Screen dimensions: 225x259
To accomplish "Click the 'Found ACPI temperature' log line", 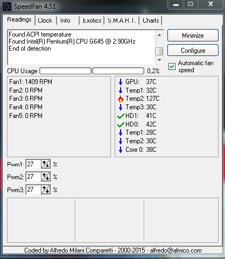I will point(40,34).
